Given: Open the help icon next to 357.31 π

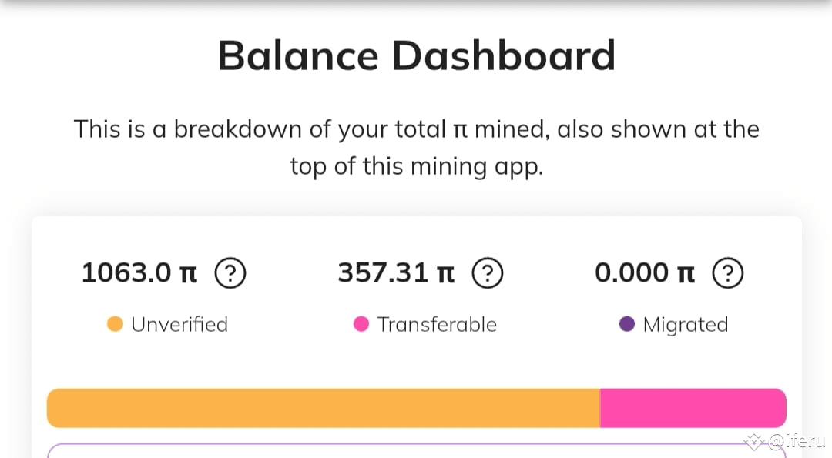Looking at the screenshot, I should [x=487, y=273].
